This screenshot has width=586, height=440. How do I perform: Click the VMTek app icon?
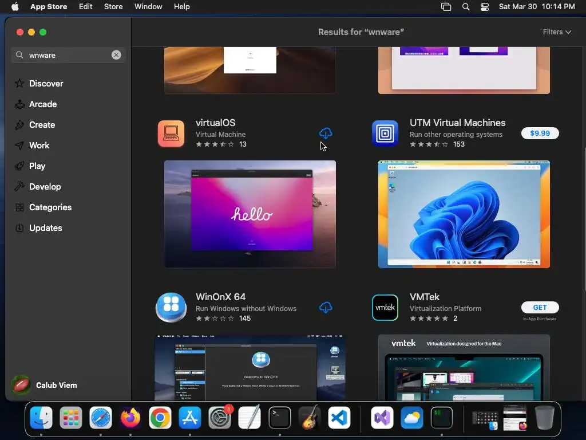tap(385, 308)
